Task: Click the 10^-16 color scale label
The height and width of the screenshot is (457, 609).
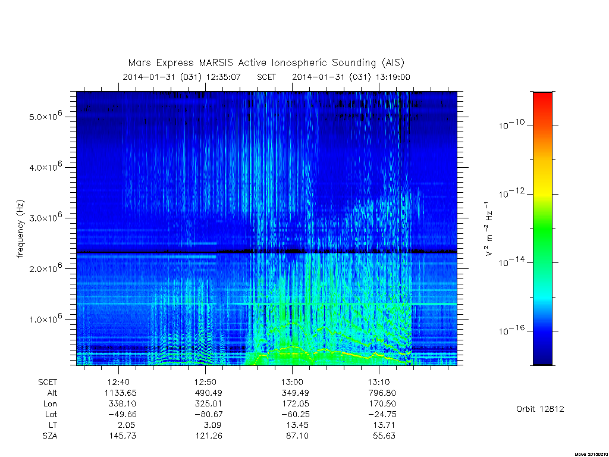Action: pos(511,330)
